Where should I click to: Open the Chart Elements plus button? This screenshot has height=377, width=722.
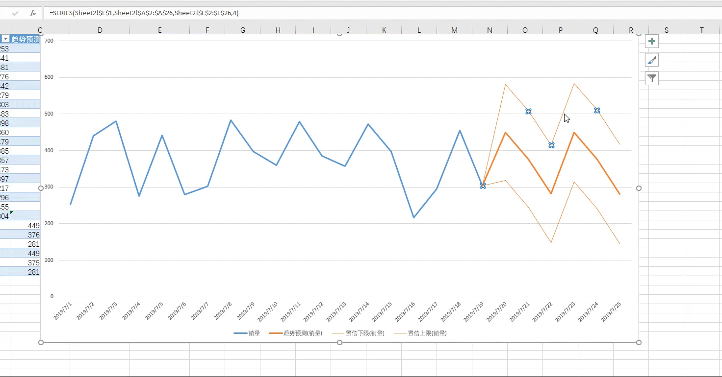tap(651, 41)
